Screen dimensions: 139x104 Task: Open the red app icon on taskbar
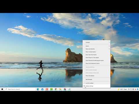47,89
